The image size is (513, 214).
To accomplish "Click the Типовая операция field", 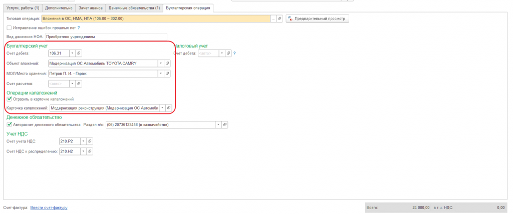I will [x=156, y=18].
